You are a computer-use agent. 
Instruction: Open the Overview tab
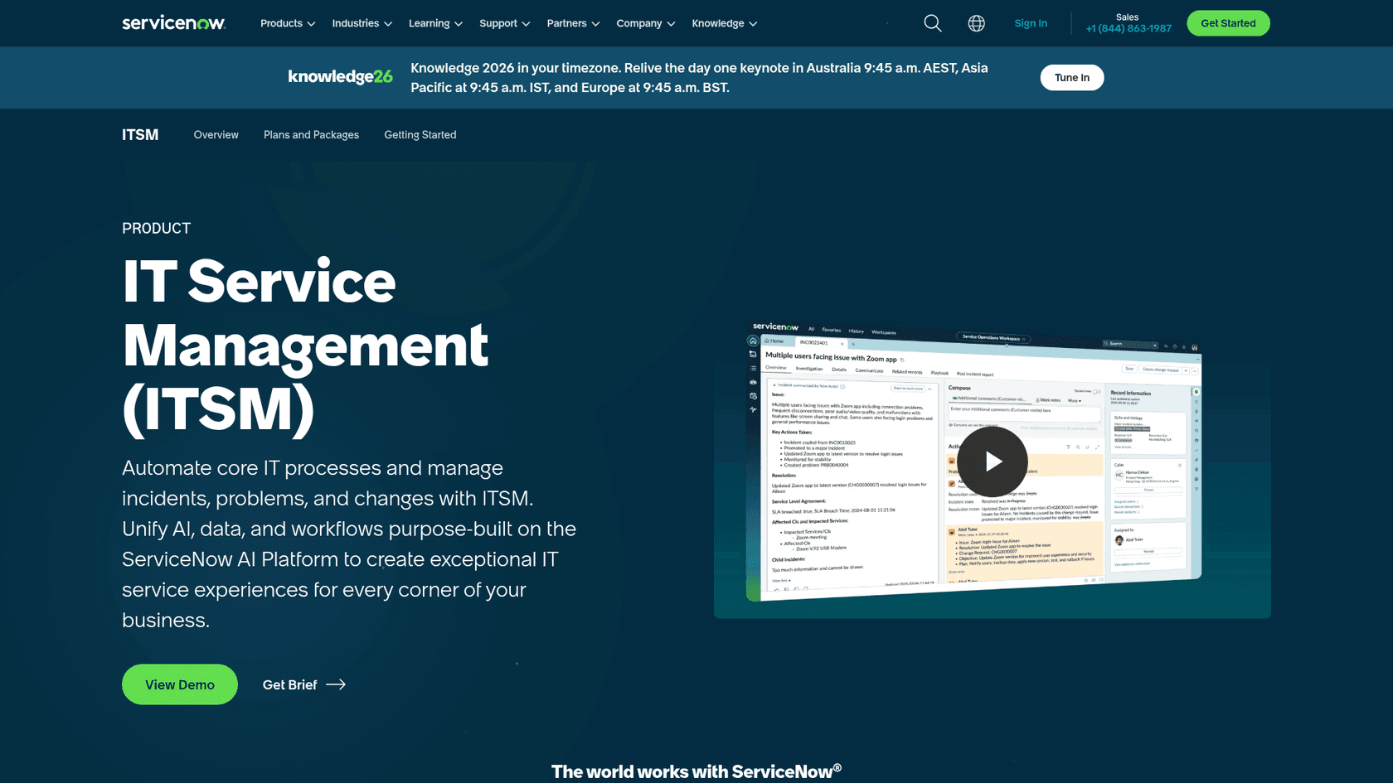216,135
